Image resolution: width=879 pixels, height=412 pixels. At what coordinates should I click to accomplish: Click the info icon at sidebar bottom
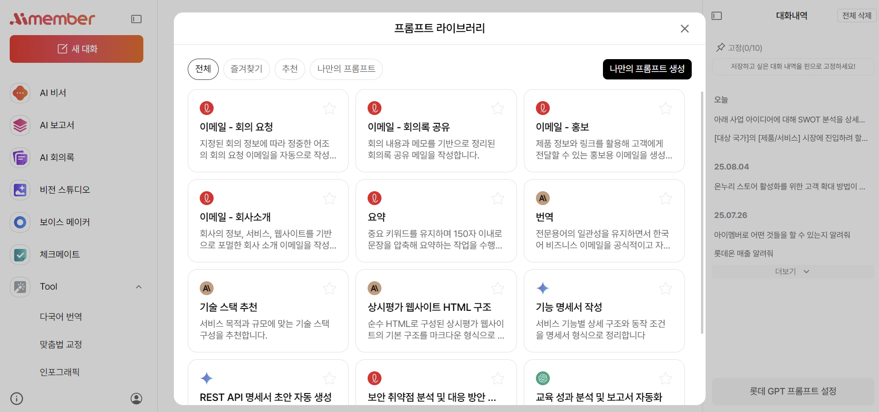(17, 399)
